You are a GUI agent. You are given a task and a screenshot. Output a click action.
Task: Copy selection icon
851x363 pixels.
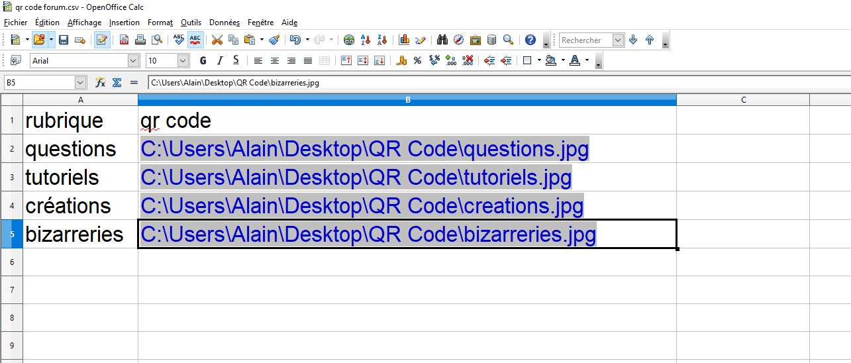coord(234,40)
